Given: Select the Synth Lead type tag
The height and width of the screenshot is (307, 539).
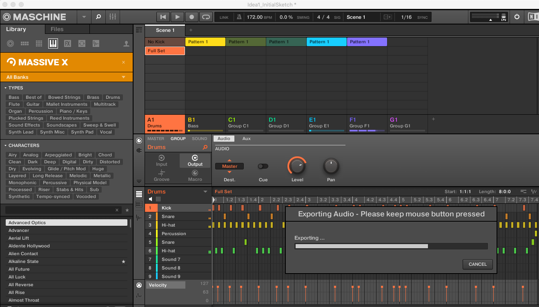Looking at the screenshot, I should (x=21, y=132).
